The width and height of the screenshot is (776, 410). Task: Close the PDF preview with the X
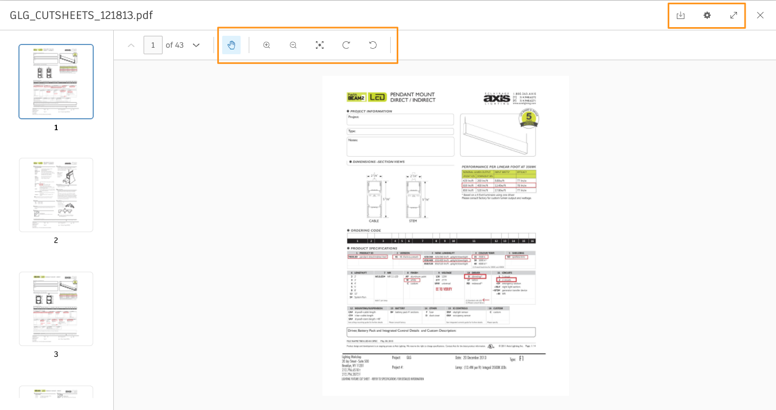[760, 15]
